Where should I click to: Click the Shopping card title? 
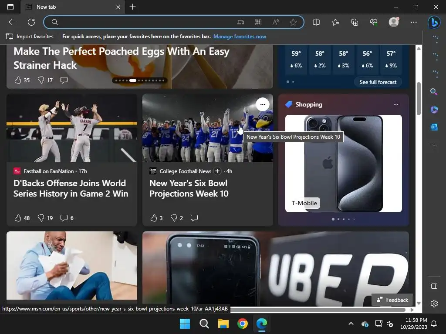[309, 104]
